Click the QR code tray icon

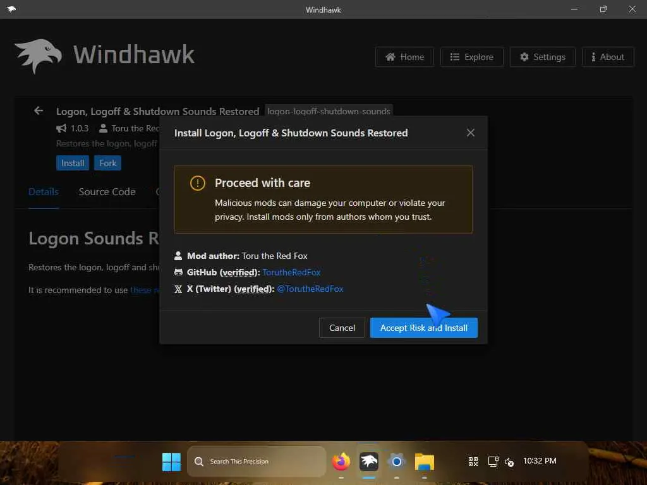473,462
